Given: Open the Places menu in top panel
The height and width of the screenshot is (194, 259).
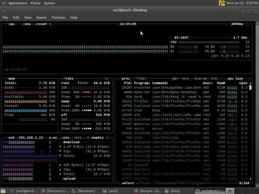Looking at the screenshot, I should coord(35,3).
